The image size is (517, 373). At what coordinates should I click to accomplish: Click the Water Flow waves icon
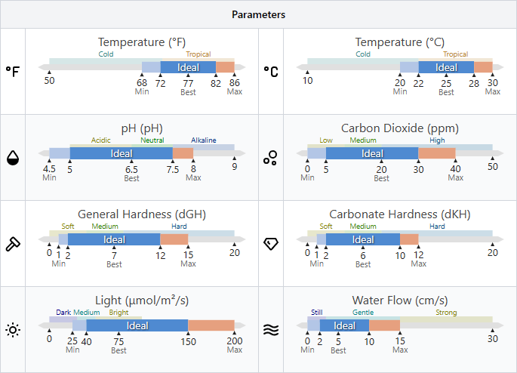tap(270, 329)
